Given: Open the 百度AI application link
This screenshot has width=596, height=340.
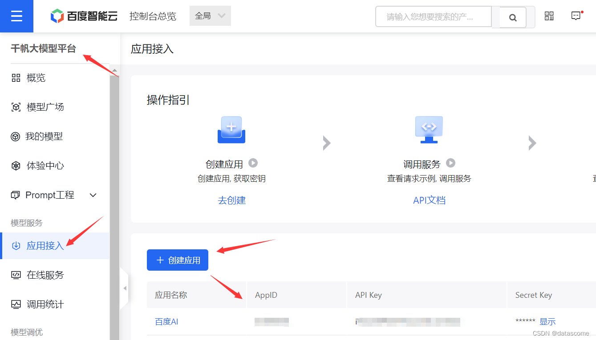Looking at the screenshot, I should click(x=166, y=322).
